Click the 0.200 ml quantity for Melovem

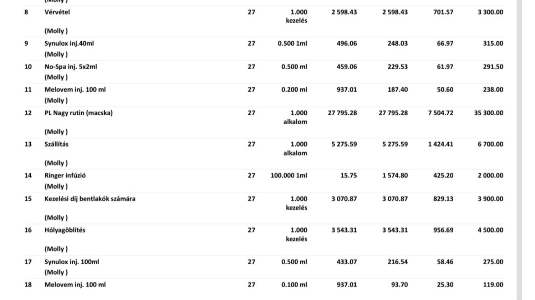point(294,90)
